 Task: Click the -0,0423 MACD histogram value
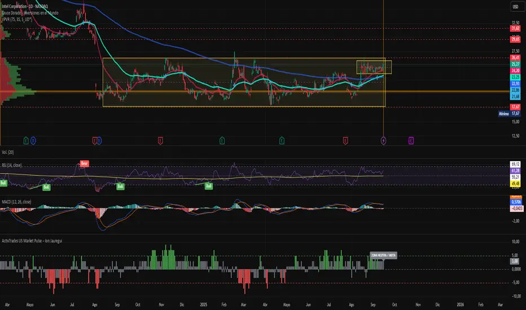516,209
